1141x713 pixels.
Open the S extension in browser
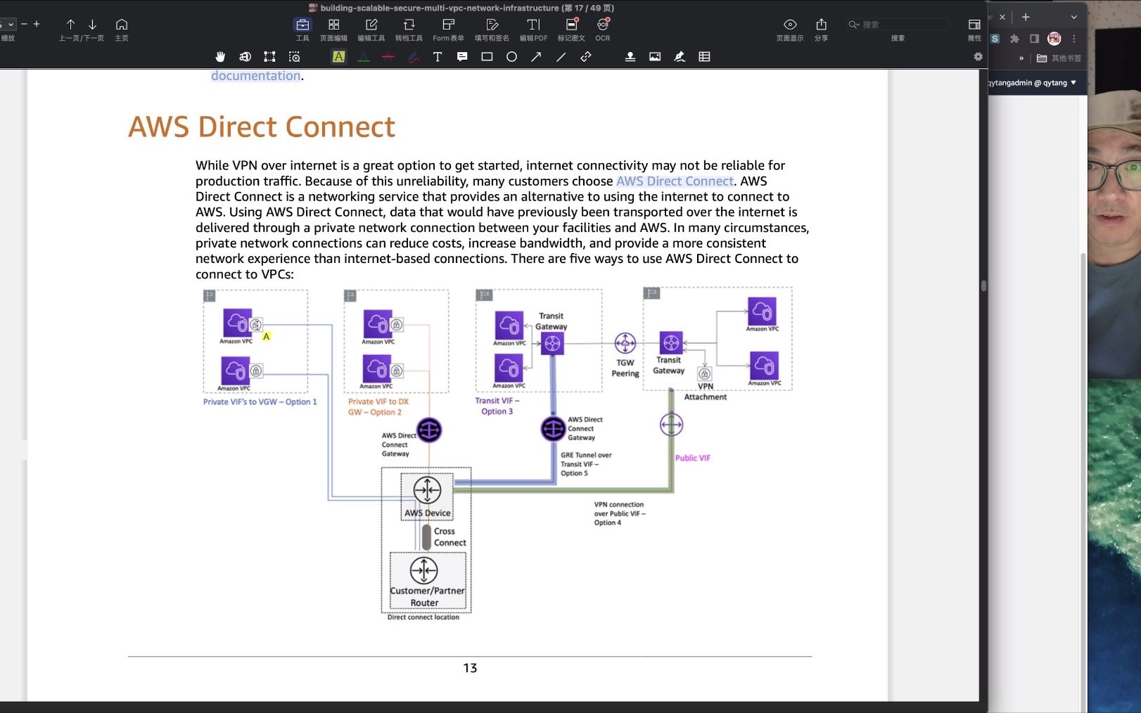pos(995,39)
